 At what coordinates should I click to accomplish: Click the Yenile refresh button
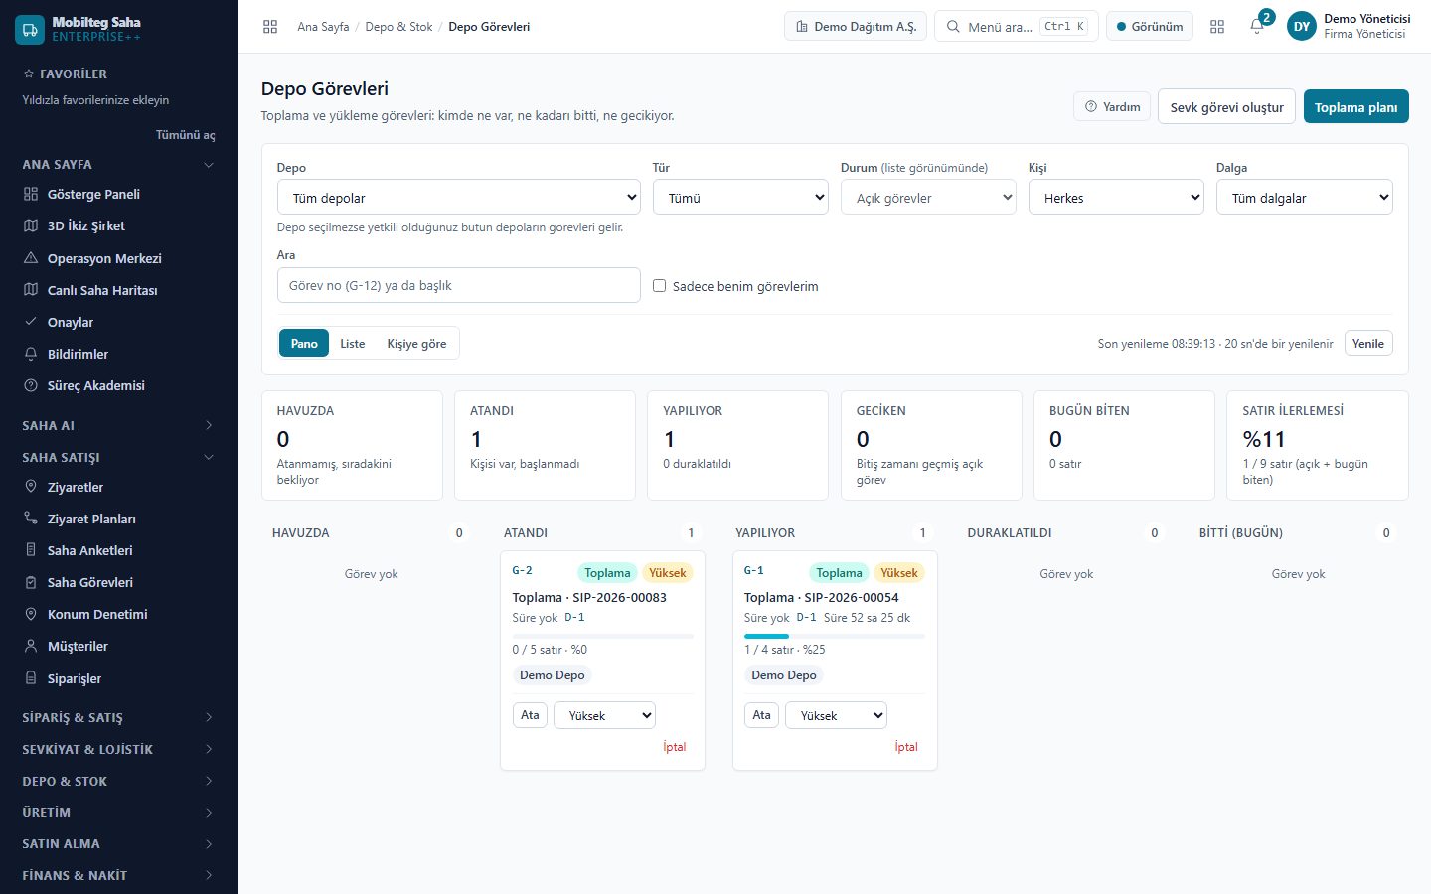pos(1368,343)
